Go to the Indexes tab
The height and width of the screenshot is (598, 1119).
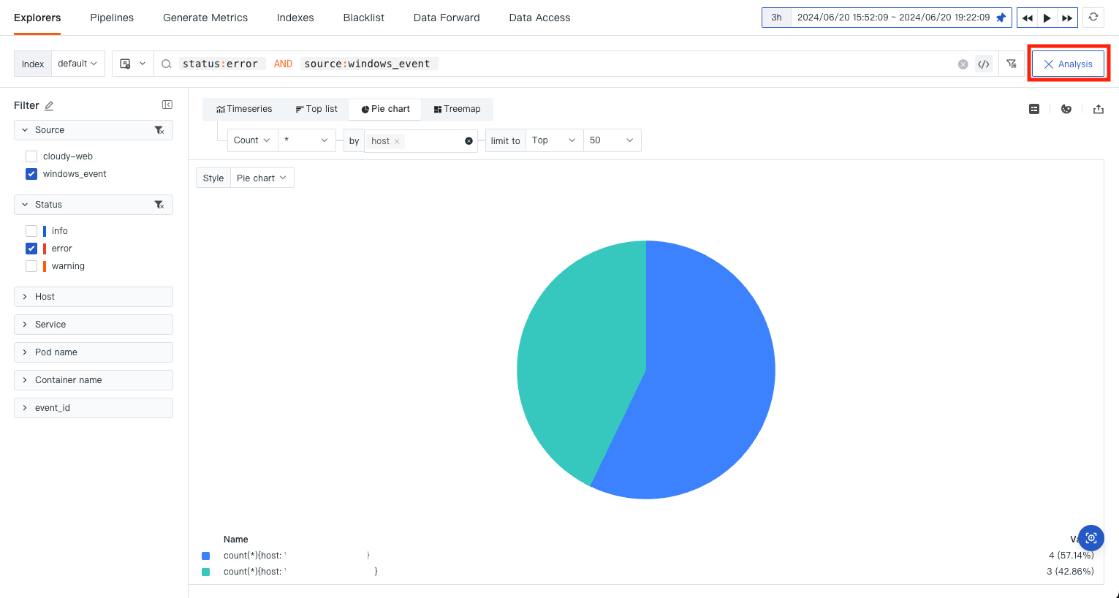point(295,18)
